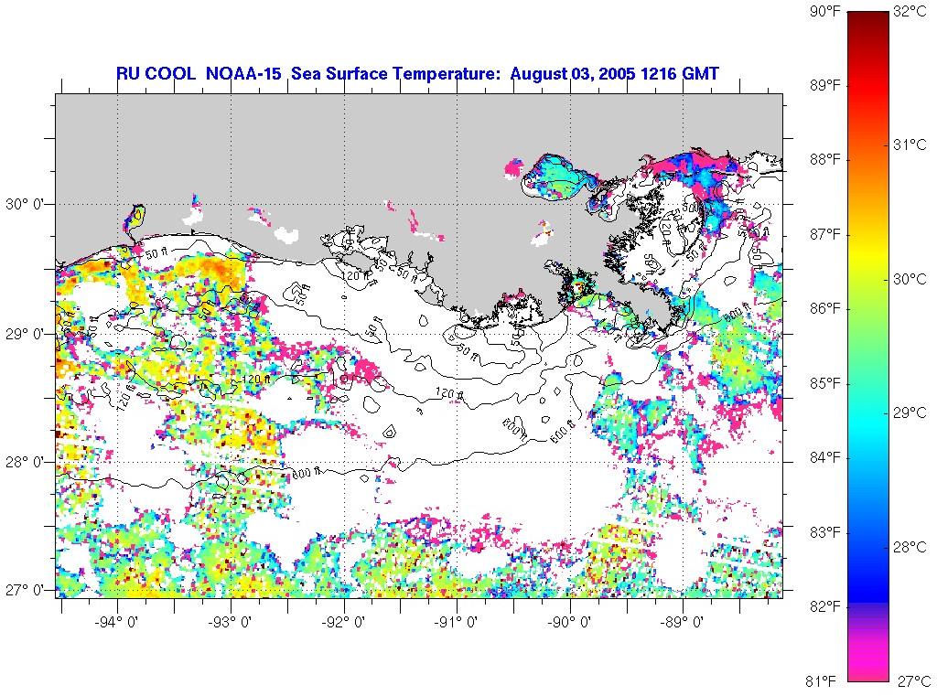Click the "31°C" color bar label

click(910, 145)
